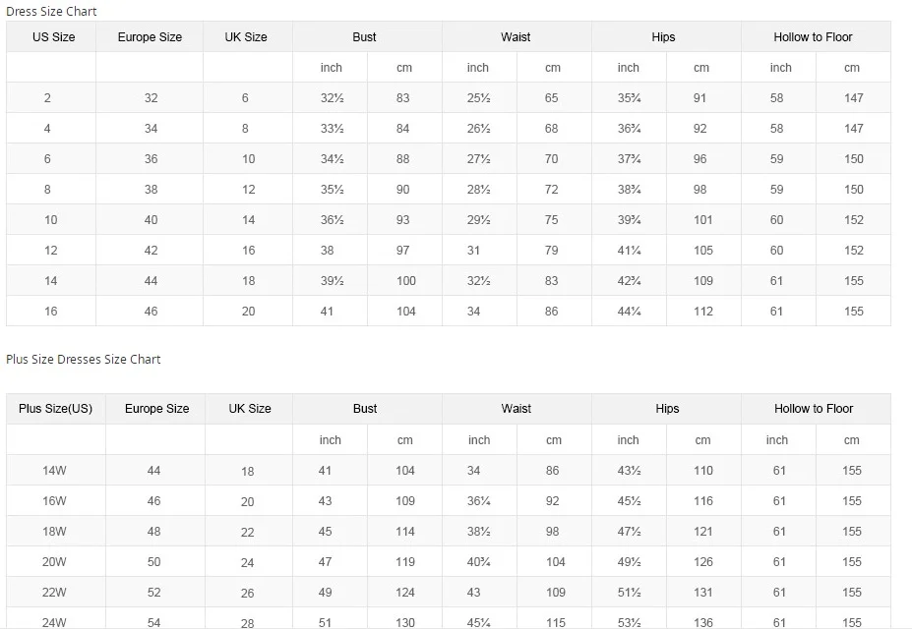912x629 pixels.
Task: Click the Dress Size Chart title
Action: point(51,12)
